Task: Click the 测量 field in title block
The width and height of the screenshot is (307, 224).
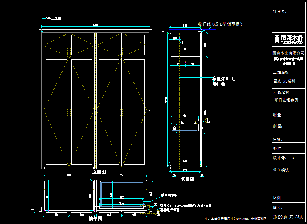Action: coord(278,115)
